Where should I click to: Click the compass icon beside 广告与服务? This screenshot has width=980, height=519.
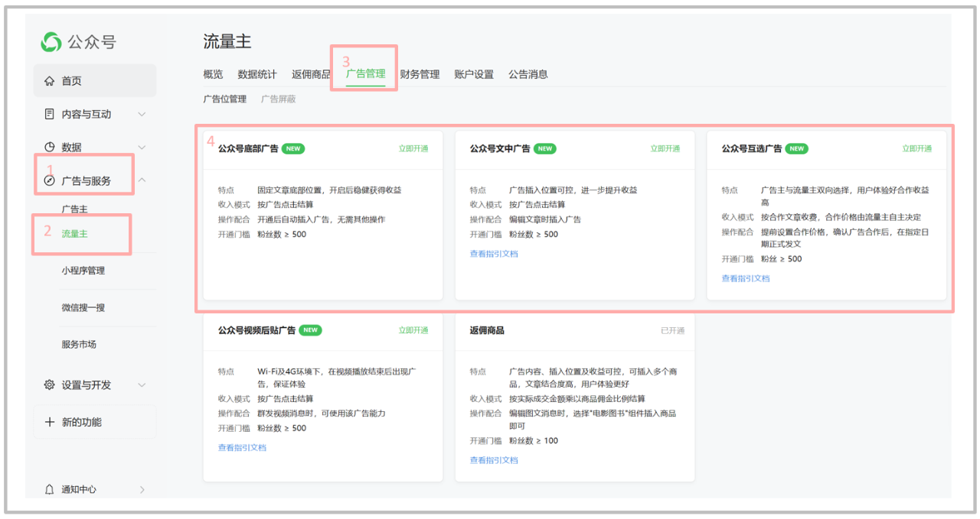[50, 181]
